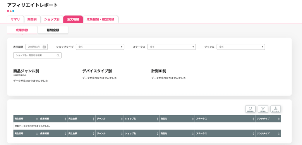The height and width of the screenshot is (145, 302).
Task: Click the no-data message under 計測ID別
Action: (168, 78)
